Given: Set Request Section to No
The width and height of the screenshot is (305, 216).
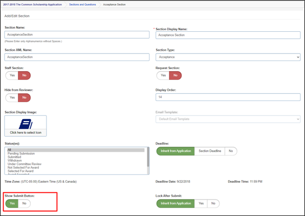Looking at the screenshot, I should [175, 75].
